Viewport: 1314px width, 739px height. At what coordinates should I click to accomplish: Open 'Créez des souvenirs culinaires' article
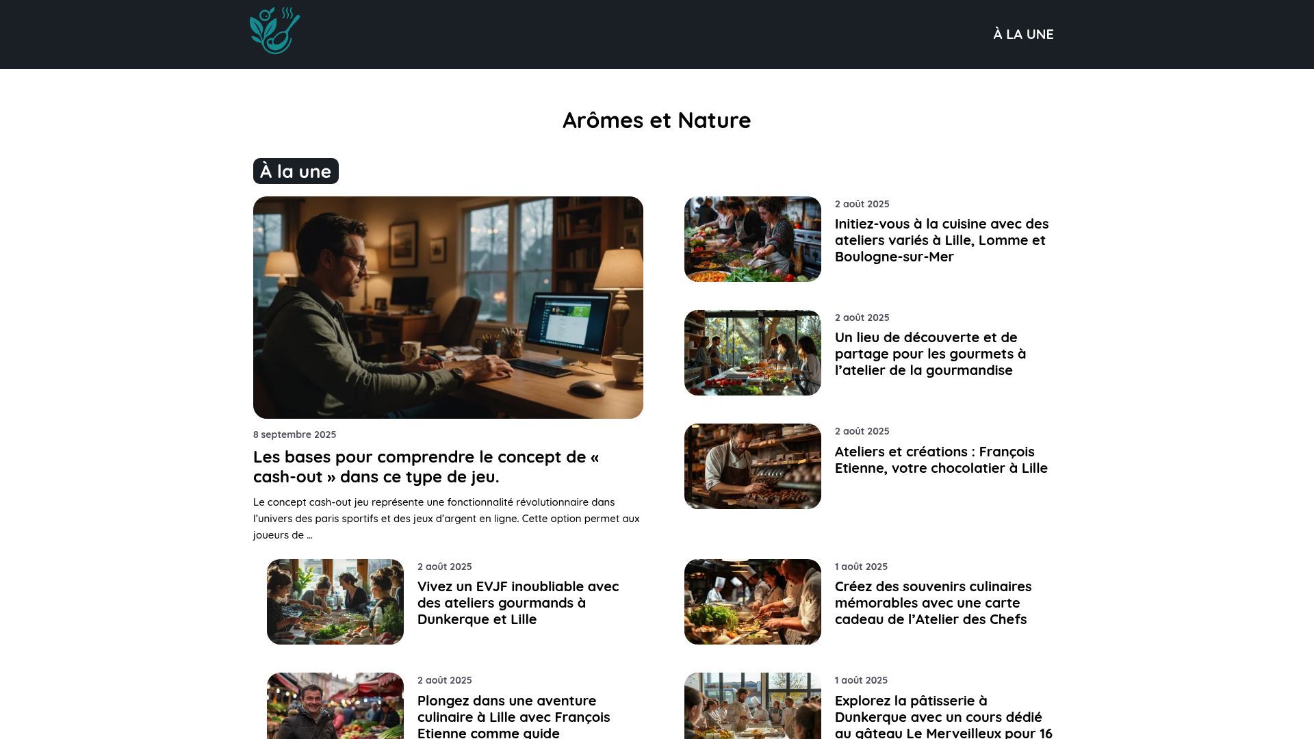[x=933, y=603]
